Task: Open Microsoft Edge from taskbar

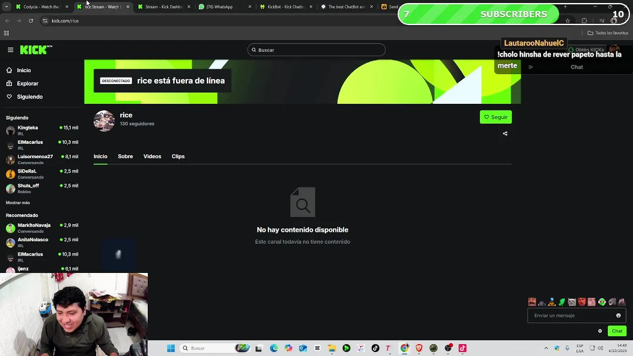Action: coord(273,348)
